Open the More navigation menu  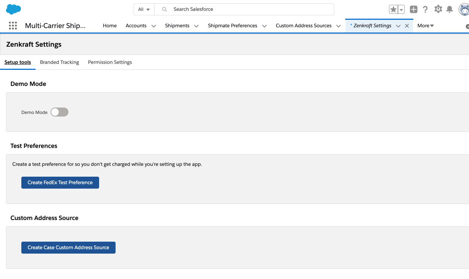[x=426, y=26]
